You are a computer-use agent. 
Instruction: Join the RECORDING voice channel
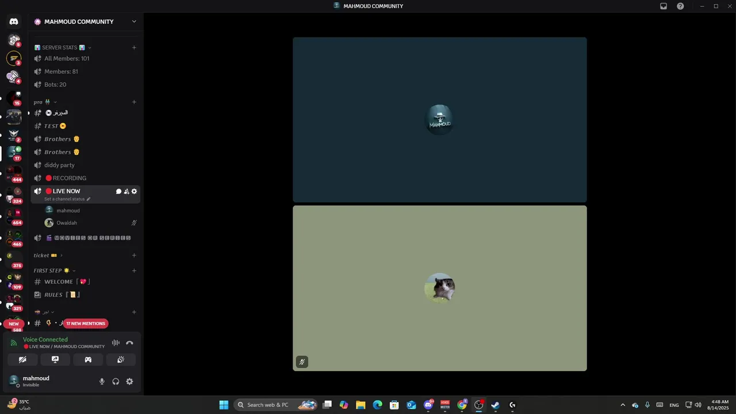click(x=85, y=178)
